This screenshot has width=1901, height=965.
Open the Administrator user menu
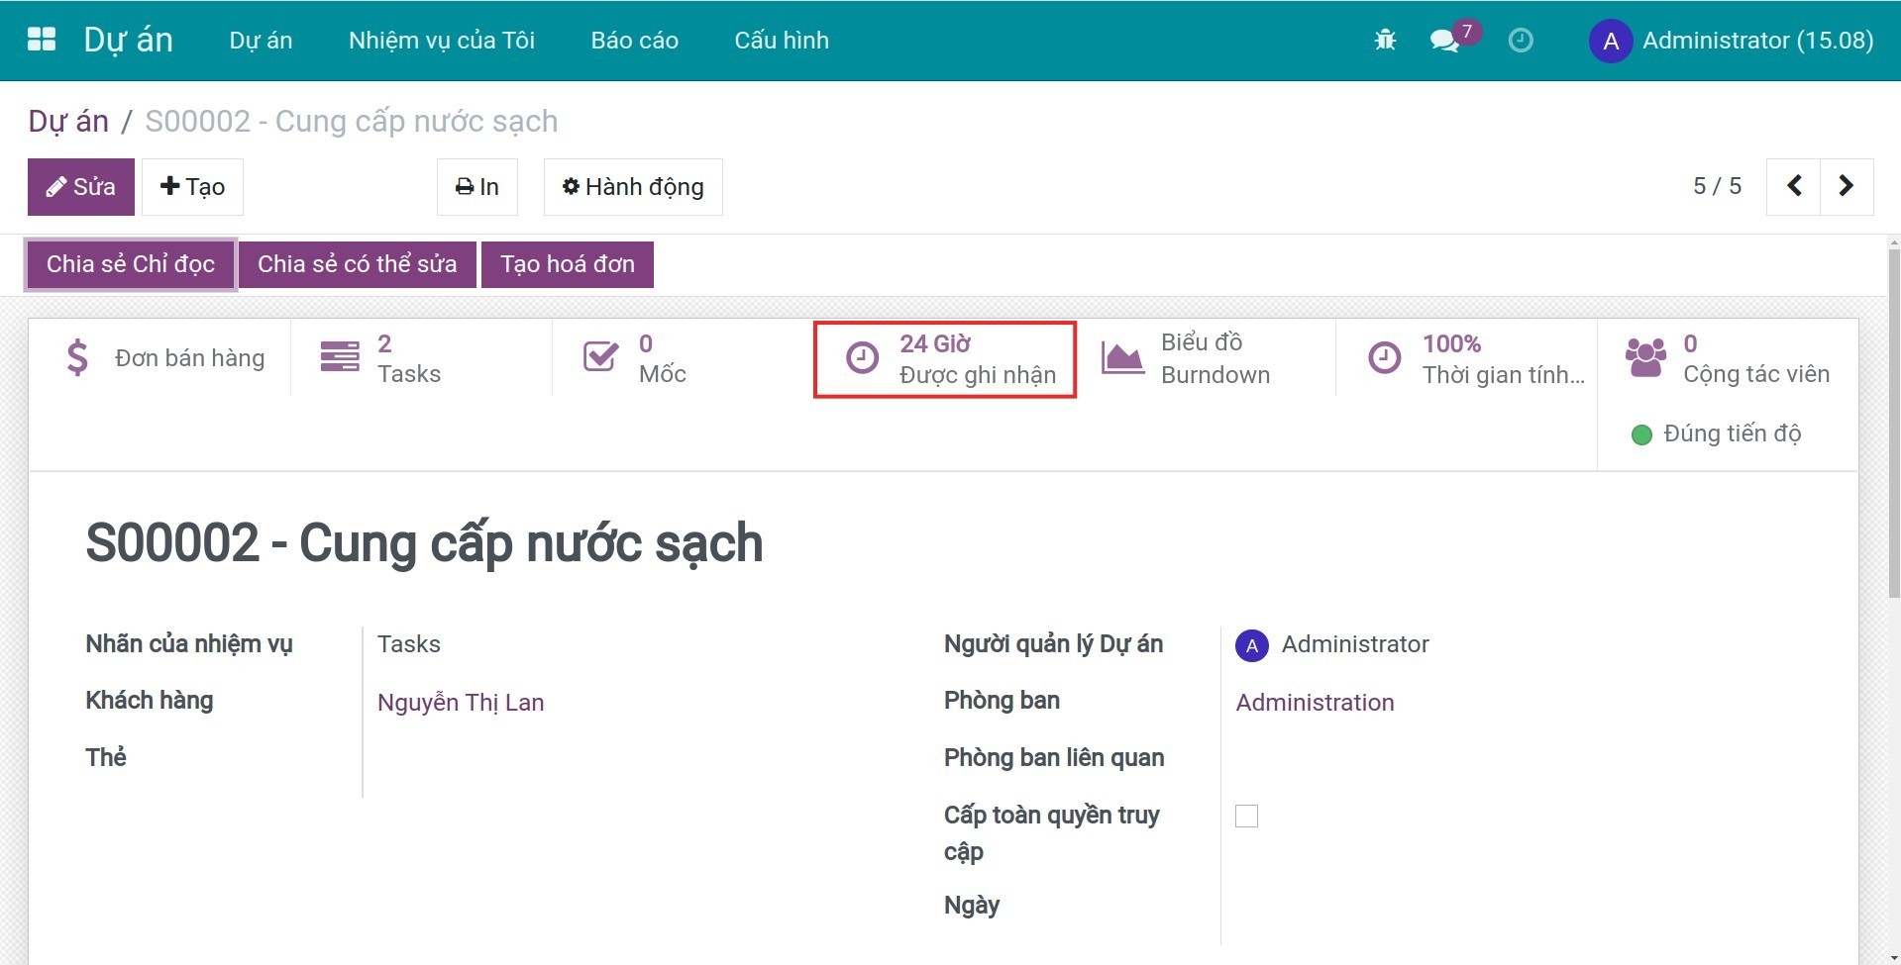coord(1731,41)
